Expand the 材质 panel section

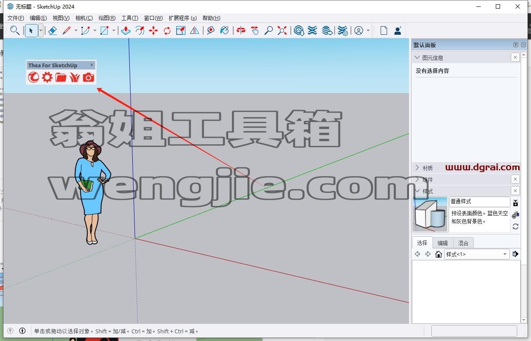[417, 168]
